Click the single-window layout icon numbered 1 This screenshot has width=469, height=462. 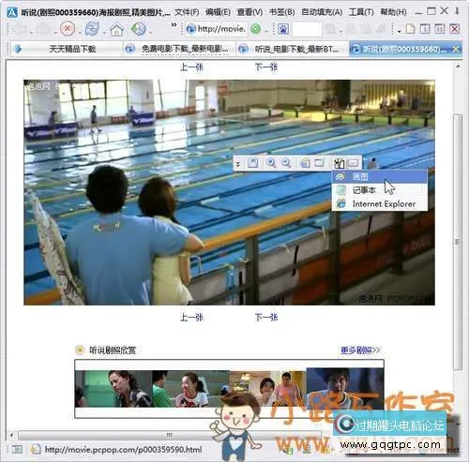(x=425, y=29)
